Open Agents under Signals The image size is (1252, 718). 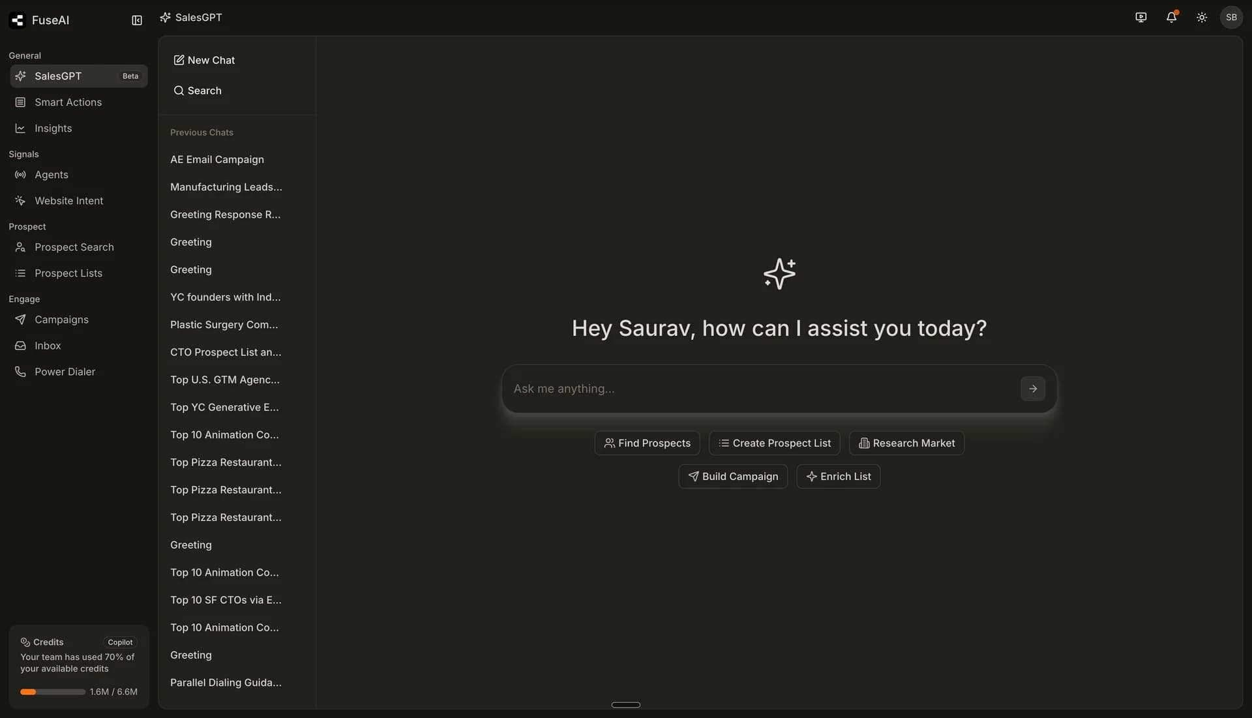click(51, 175)
